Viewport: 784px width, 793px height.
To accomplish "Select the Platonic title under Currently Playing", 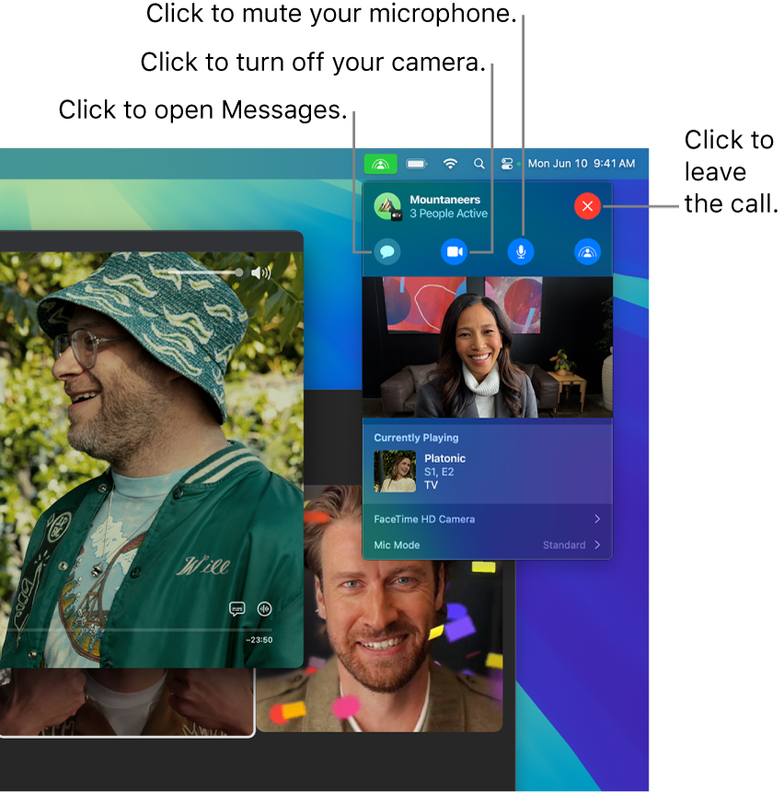I will pyautogui.click(x=444, y=458).
